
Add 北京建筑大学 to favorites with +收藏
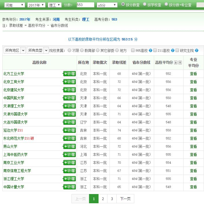click(69, 90)
